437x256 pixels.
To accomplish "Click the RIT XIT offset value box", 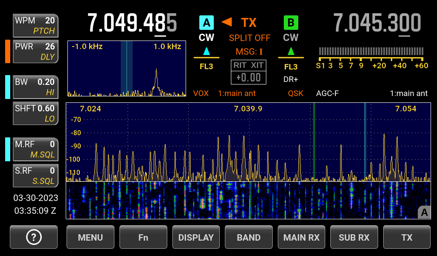I will [249, 77].
